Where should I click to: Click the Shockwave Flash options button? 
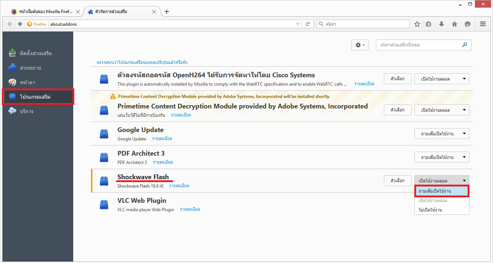[x=397, y=181]
